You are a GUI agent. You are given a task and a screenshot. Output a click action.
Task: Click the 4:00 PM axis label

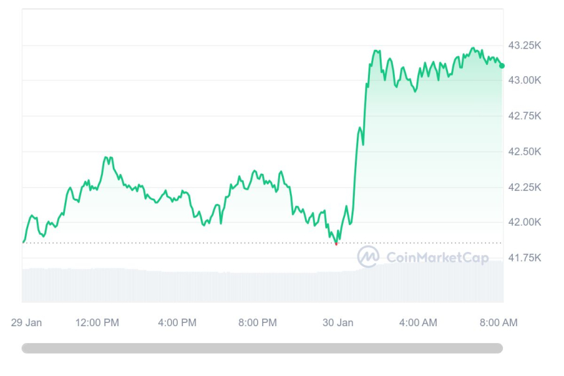tap(178, 323)
